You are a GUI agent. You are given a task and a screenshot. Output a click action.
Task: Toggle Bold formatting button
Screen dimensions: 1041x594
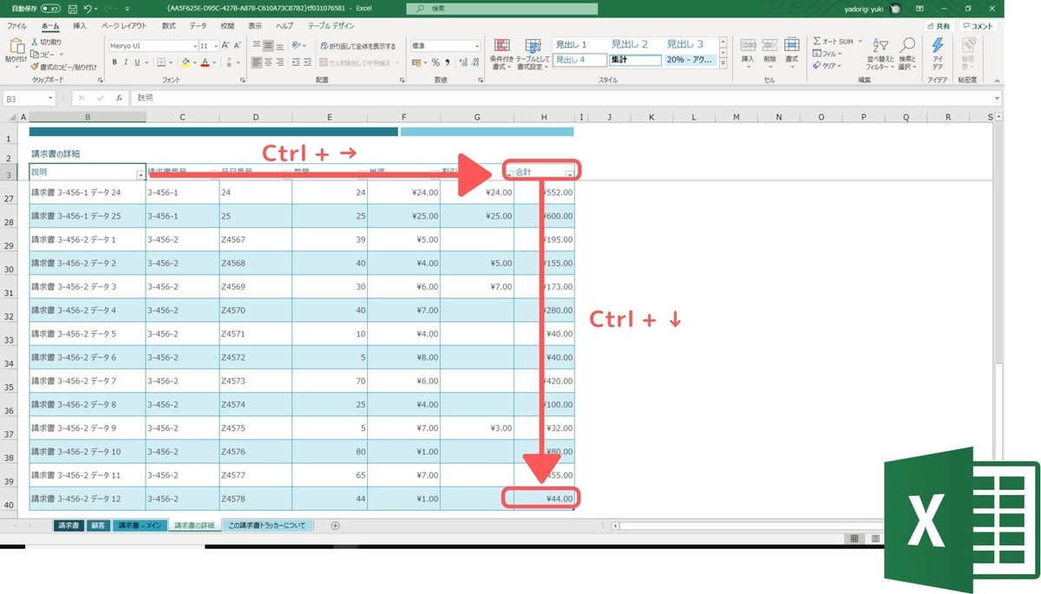point(115,62)
